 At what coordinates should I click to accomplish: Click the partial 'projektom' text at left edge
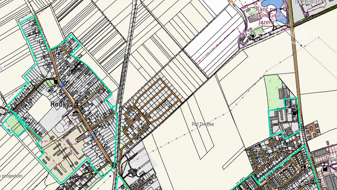11,176
